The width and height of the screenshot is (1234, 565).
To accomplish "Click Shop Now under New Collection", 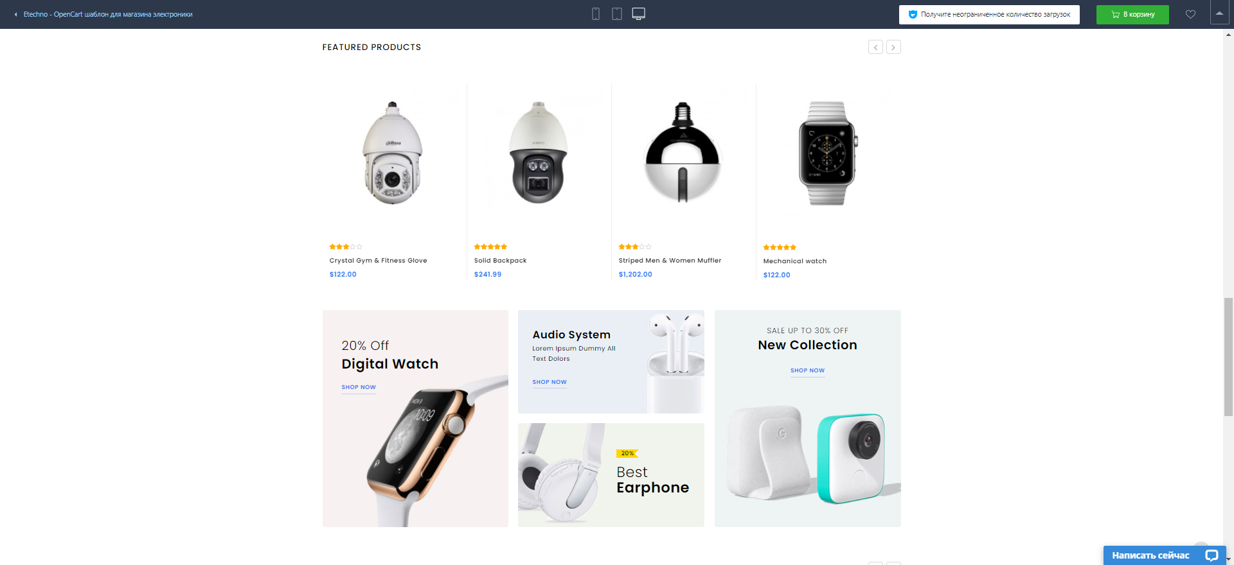I will pyautogui.click(x=807, y=370).
